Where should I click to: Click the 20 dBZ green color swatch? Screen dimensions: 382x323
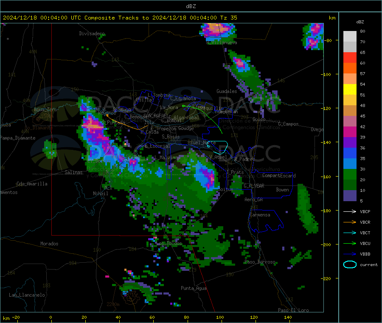coord(350,174)
